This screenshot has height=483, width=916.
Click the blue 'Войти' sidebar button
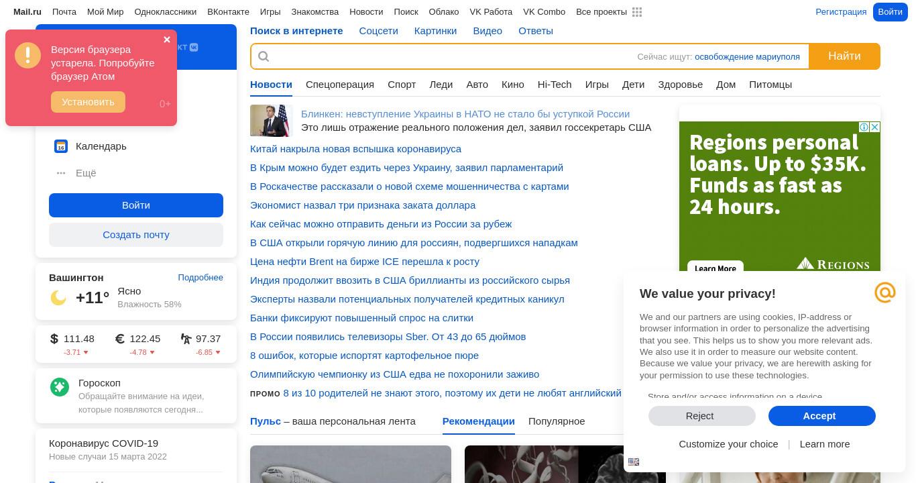pyautogui.click(x=136, y=205)
